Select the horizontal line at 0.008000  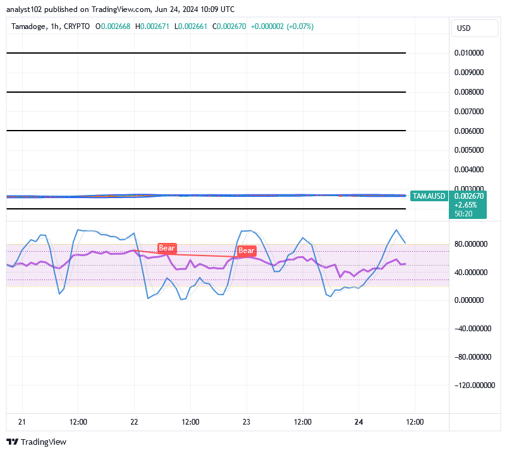tap(205, 92)
